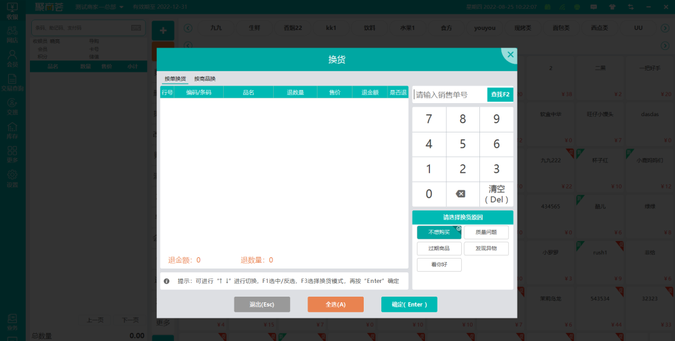
Task: Select the 发现异物 reason option
Action: pos(486,249)
